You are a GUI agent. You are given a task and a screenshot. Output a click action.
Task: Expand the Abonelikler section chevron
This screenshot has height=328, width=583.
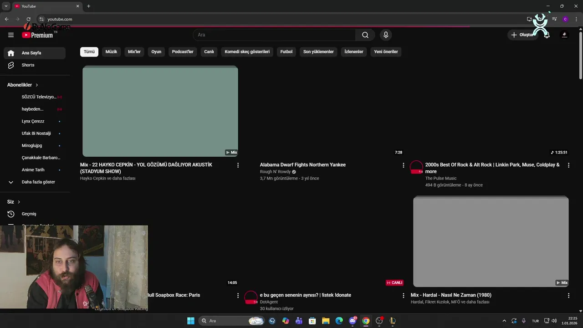37,85
